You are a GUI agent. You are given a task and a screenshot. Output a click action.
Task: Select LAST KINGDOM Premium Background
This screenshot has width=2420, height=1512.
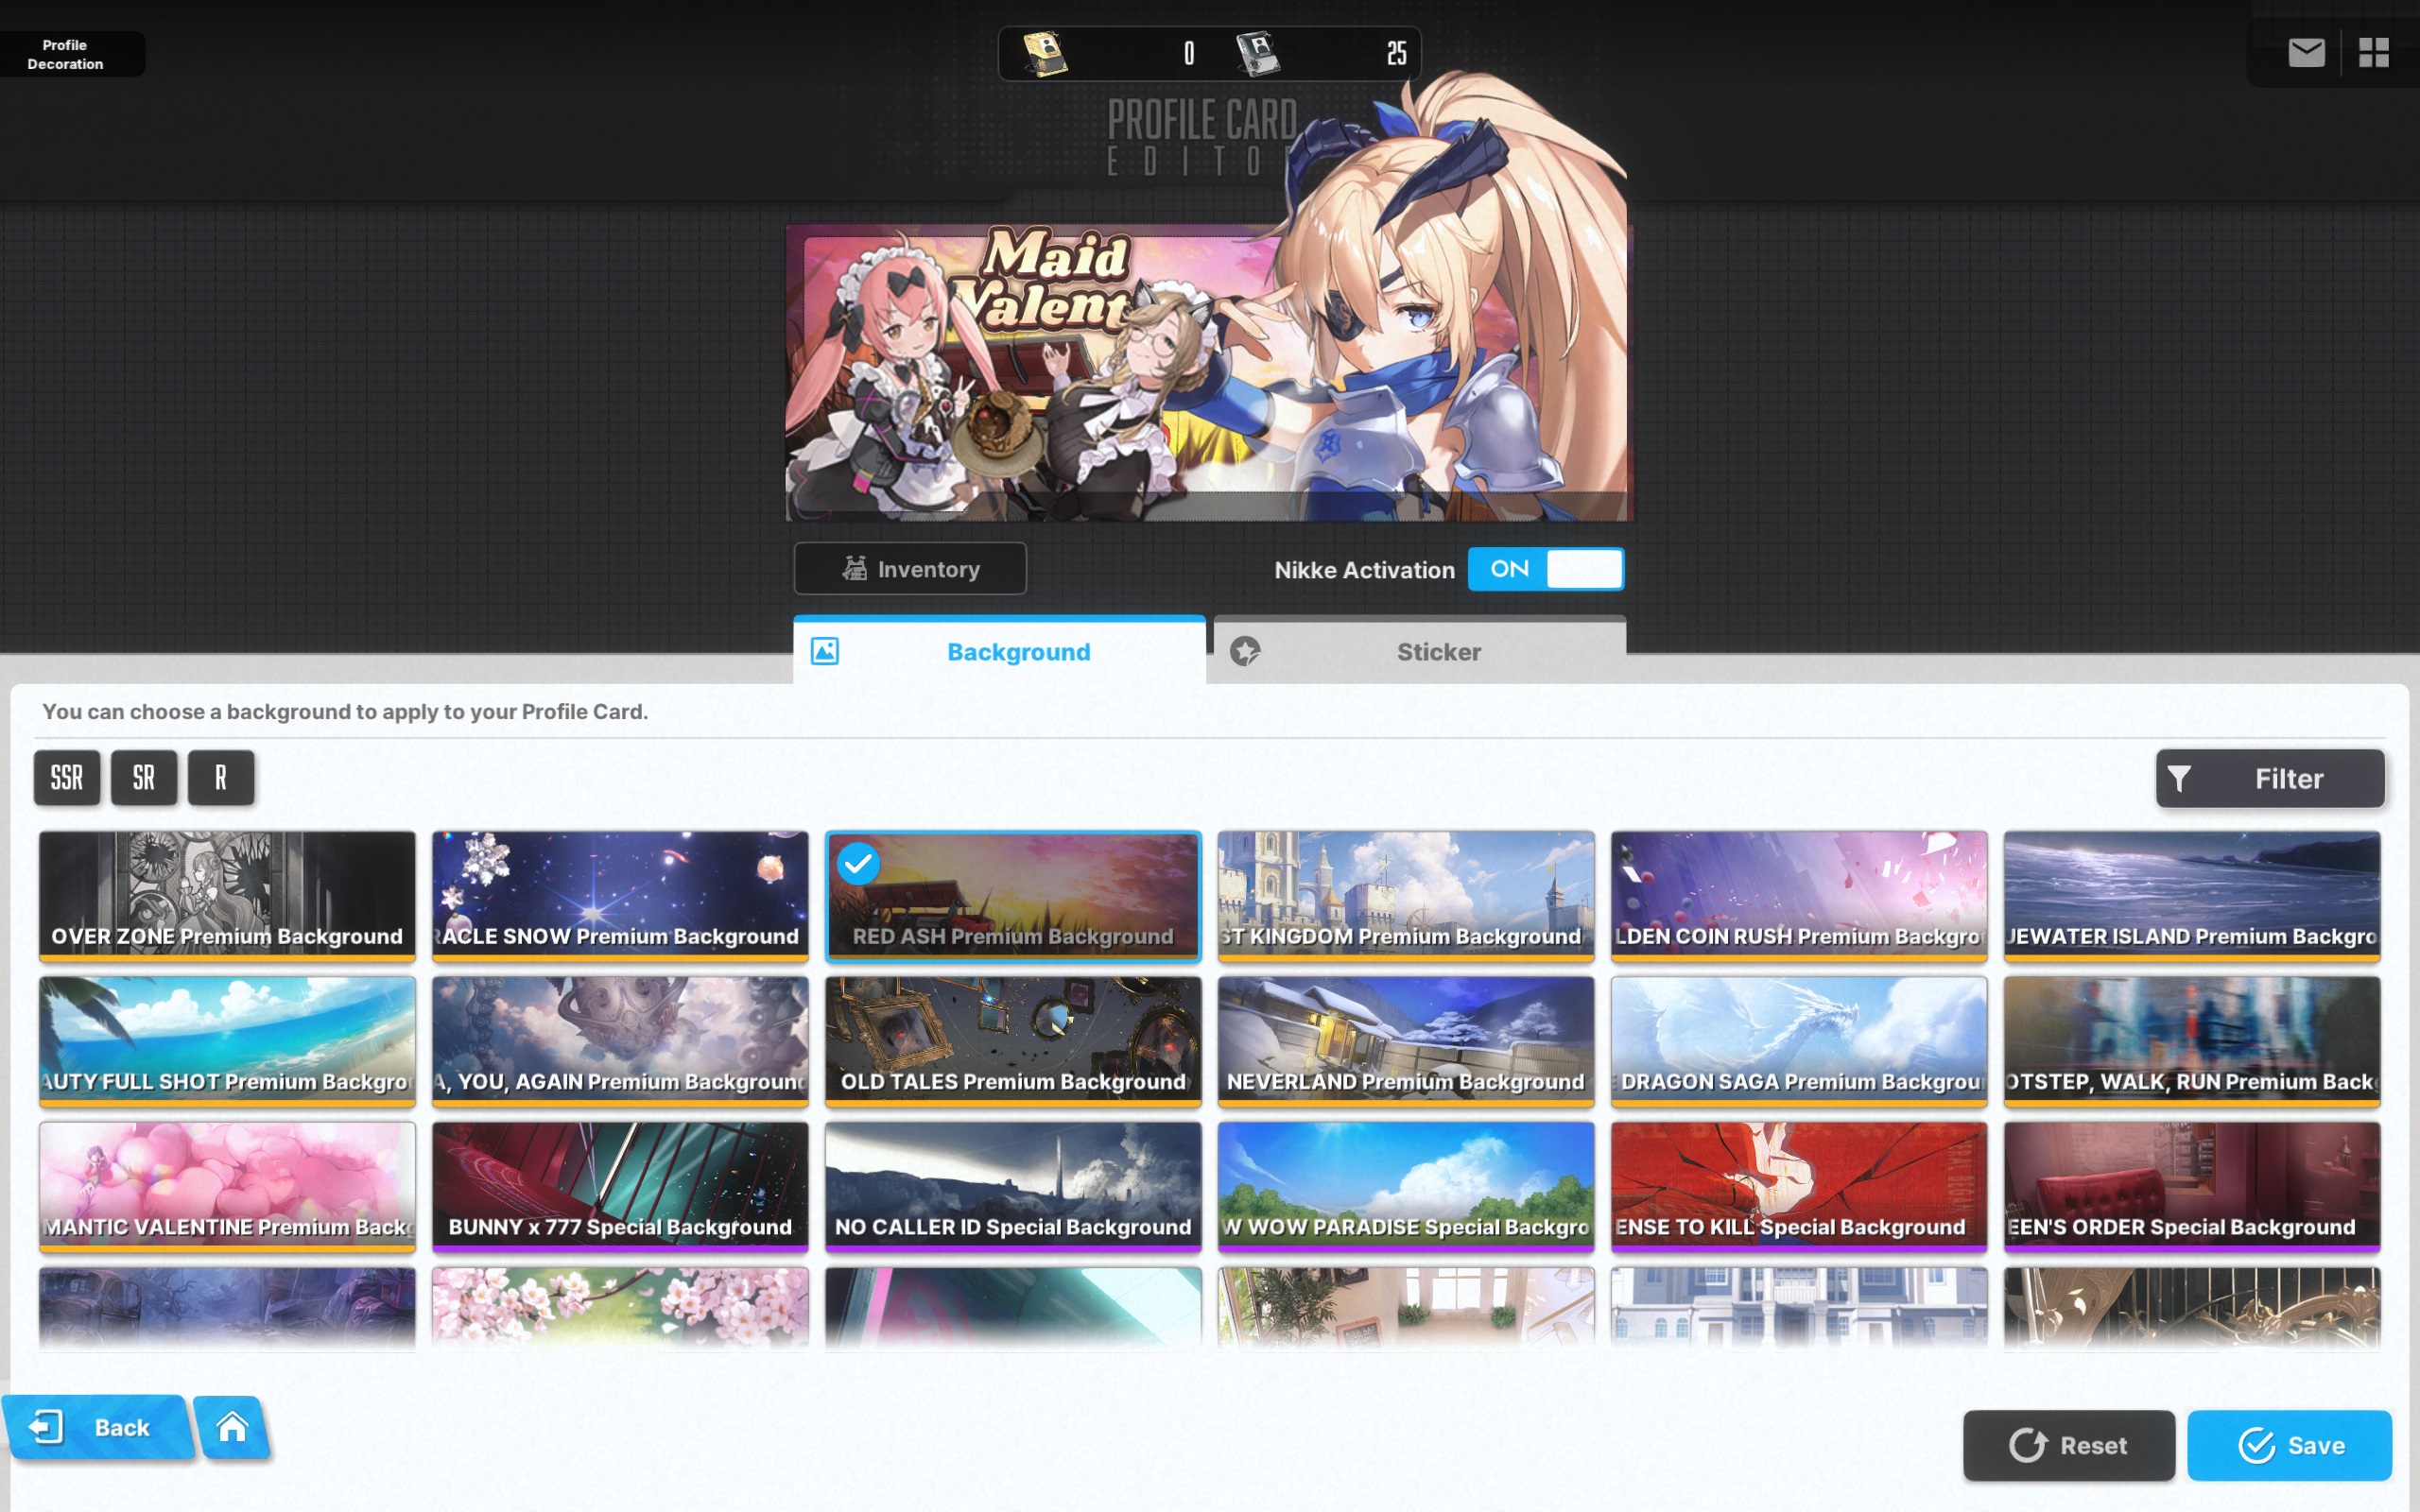pos(1406,896)
